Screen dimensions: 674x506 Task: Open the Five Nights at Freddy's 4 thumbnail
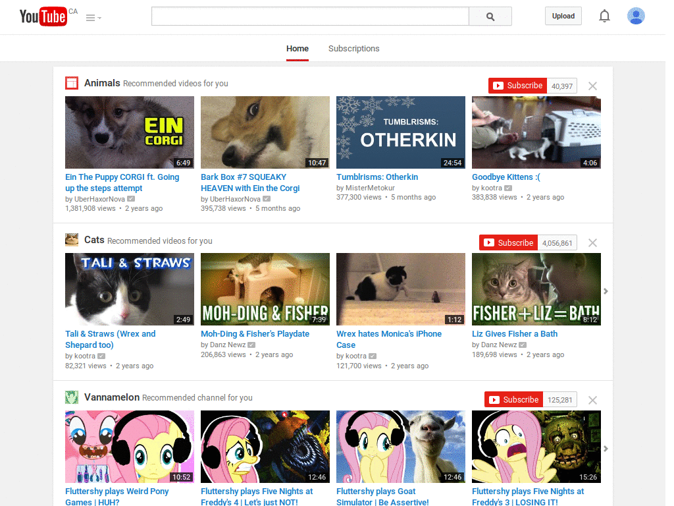265,447
